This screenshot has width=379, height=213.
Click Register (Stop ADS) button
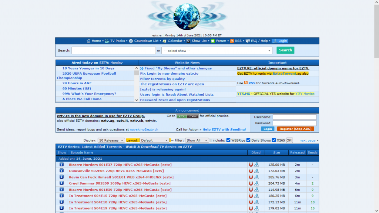[295, 129]
